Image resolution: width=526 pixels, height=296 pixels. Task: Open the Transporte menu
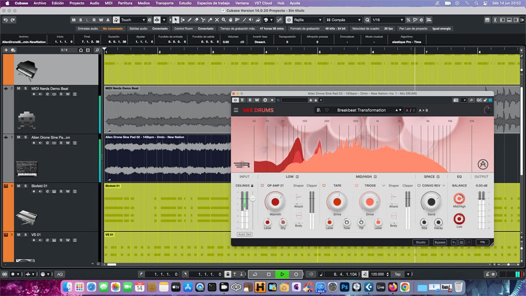pyautogui.click(x=164, y=3)
